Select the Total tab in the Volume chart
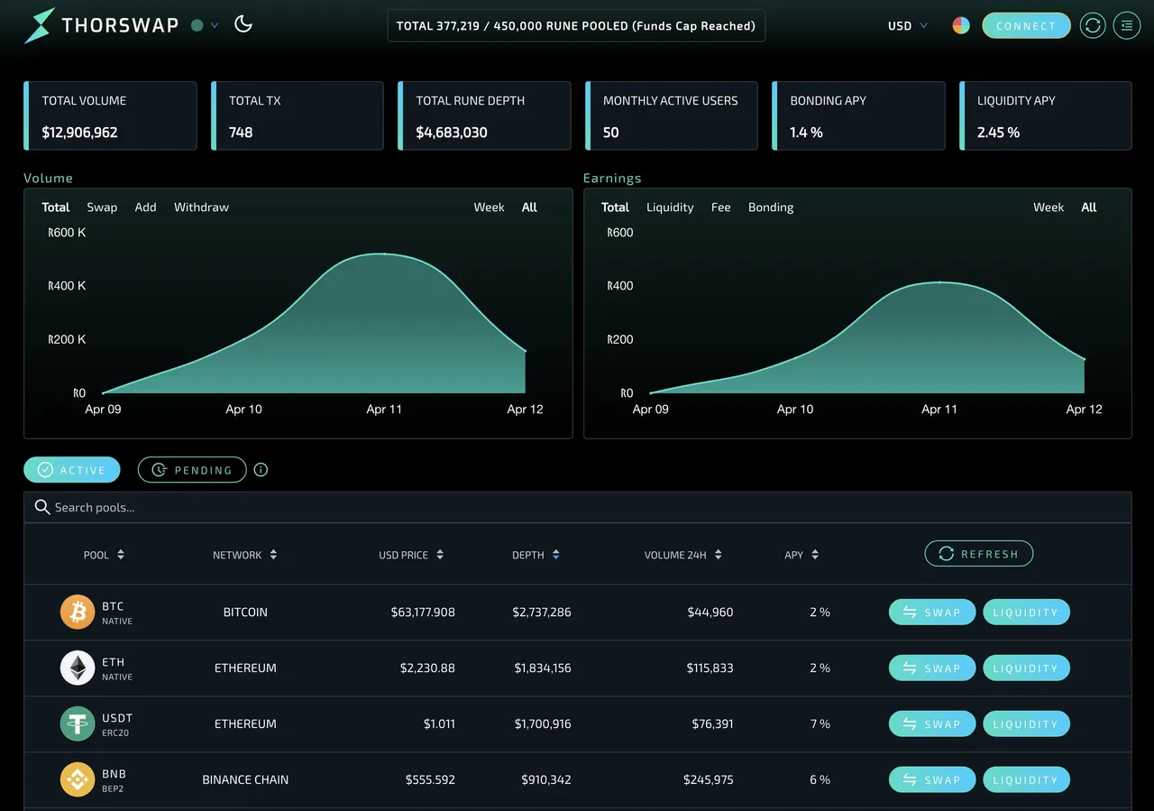Screen dimensions: 1154x811 pyautogui.click(x=56, y=207)
